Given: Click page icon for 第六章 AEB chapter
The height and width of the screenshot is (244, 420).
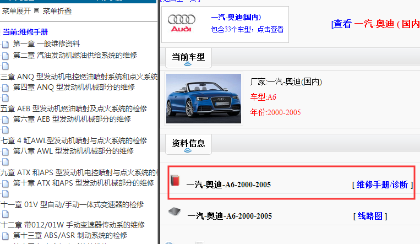Looking at the screenshot, I should [x=6, y=120].
